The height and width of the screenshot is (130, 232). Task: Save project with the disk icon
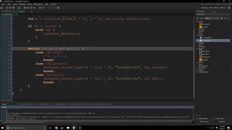click(x=13, y=8)
